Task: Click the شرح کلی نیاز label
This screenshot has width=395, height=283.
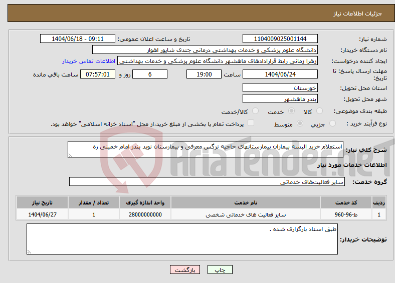Action: tap(366, 150)
